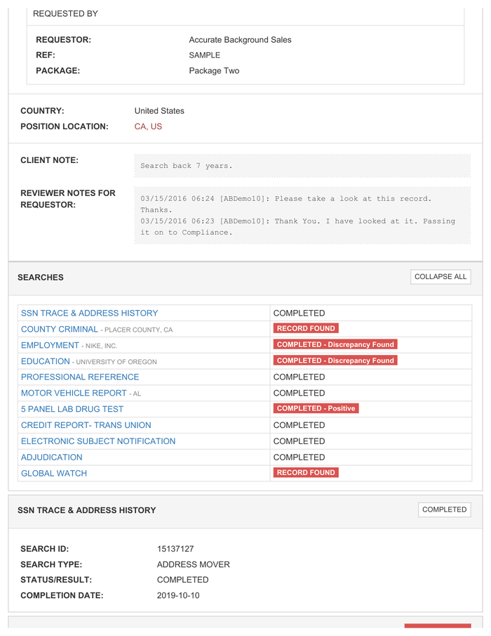Open the EMPLOYMENT search link
Viewport: 491px width, 636px height.
pos(50,345)
